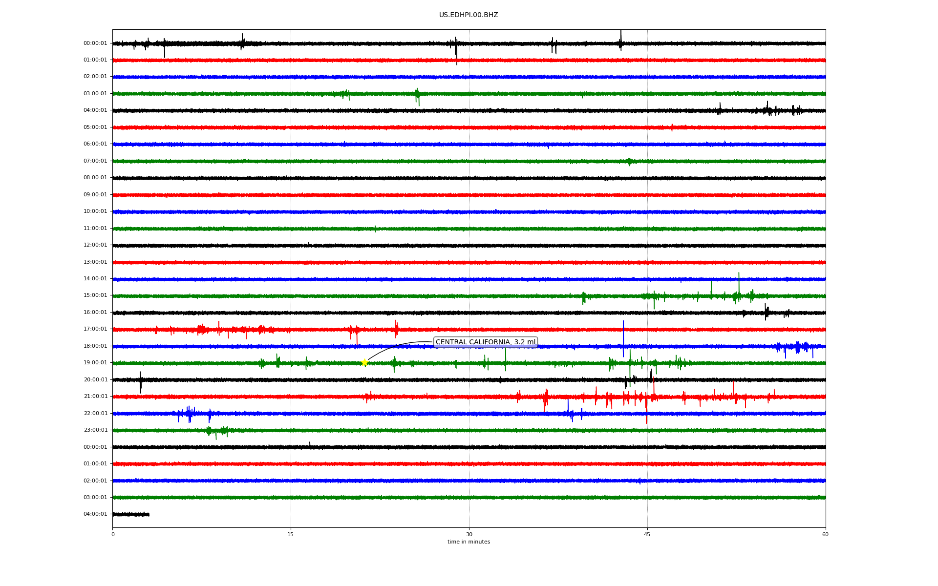Click the plot title US.EDHPI.00.BHZ
Image resolution: width=938 pixels, height=586 pixels.
click(469, 15)
